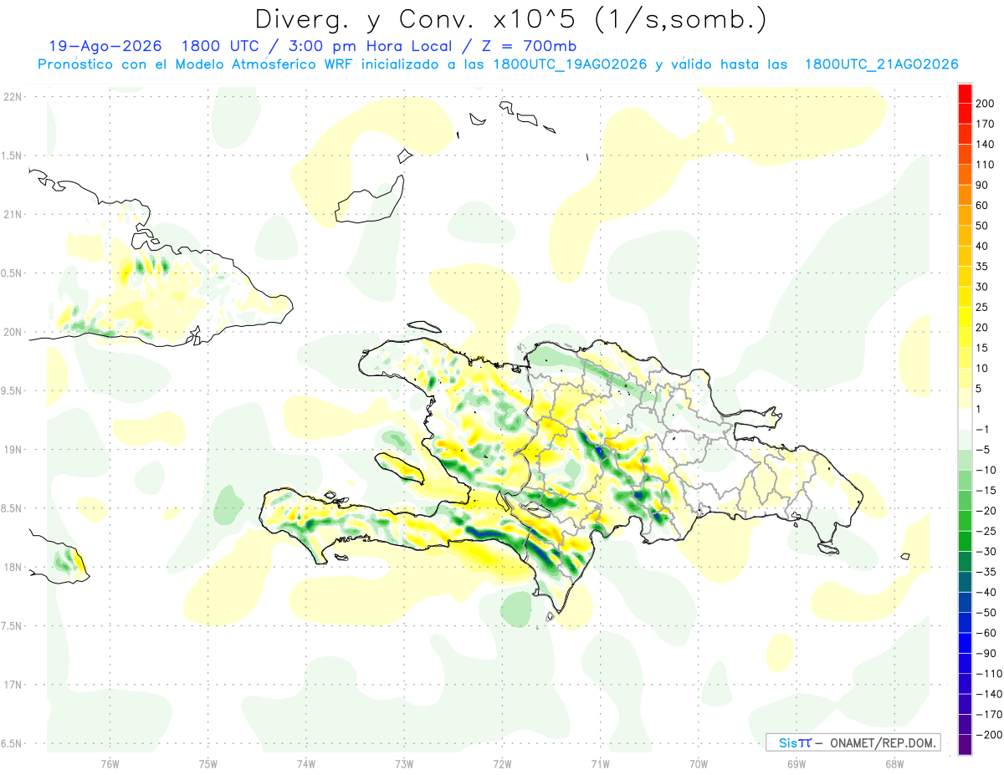
Task: Click the colorbar label '60'
Action: click(982, 206)
